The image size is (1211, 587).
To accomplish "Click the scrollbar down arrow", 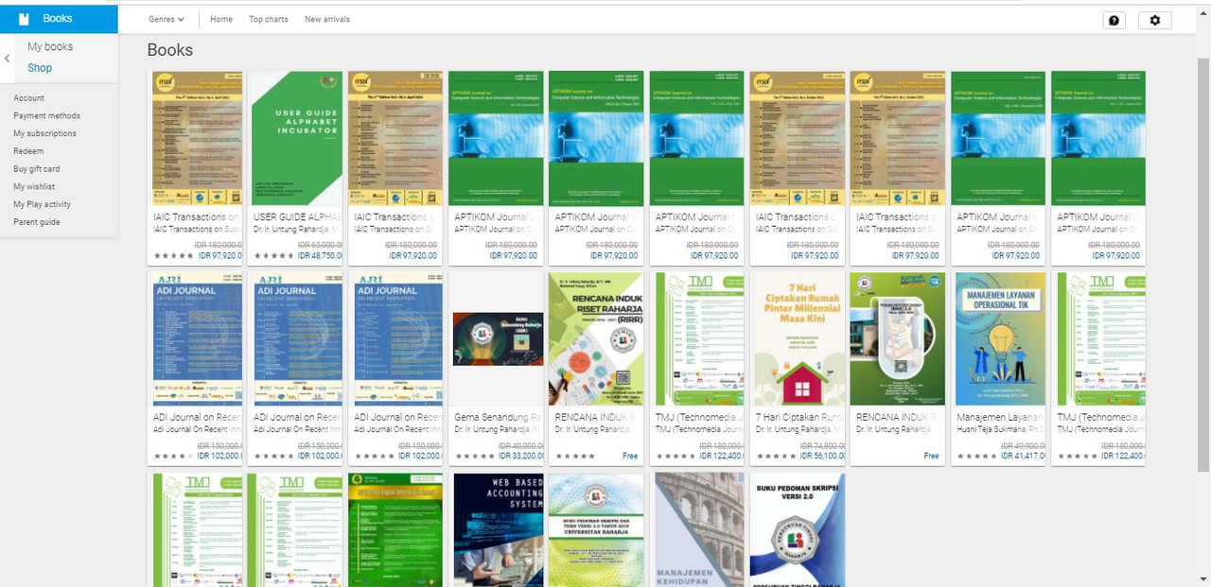I will (x=1203, y=579).
